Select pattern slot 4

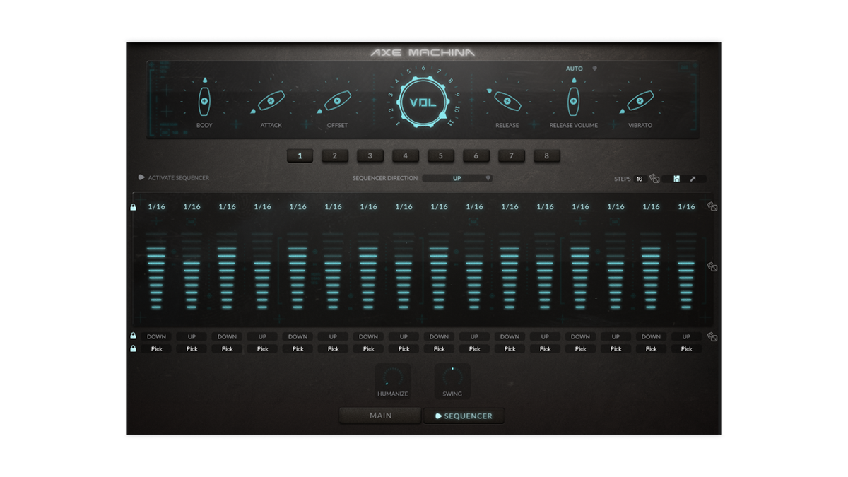pyautogui.click(x=406, y=156)
